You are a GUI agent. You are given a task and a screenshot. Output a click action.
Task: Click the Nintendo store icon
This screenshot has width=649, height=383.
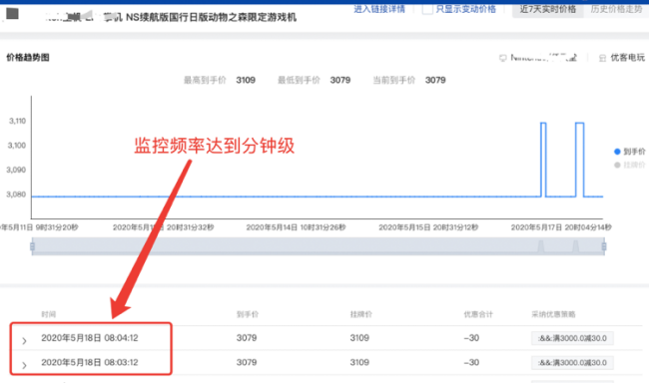(502, 58)
